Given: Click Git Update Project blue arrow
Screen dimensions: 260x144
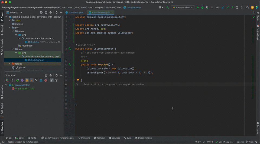Looking at the screenshot, I should click(223, 8).
